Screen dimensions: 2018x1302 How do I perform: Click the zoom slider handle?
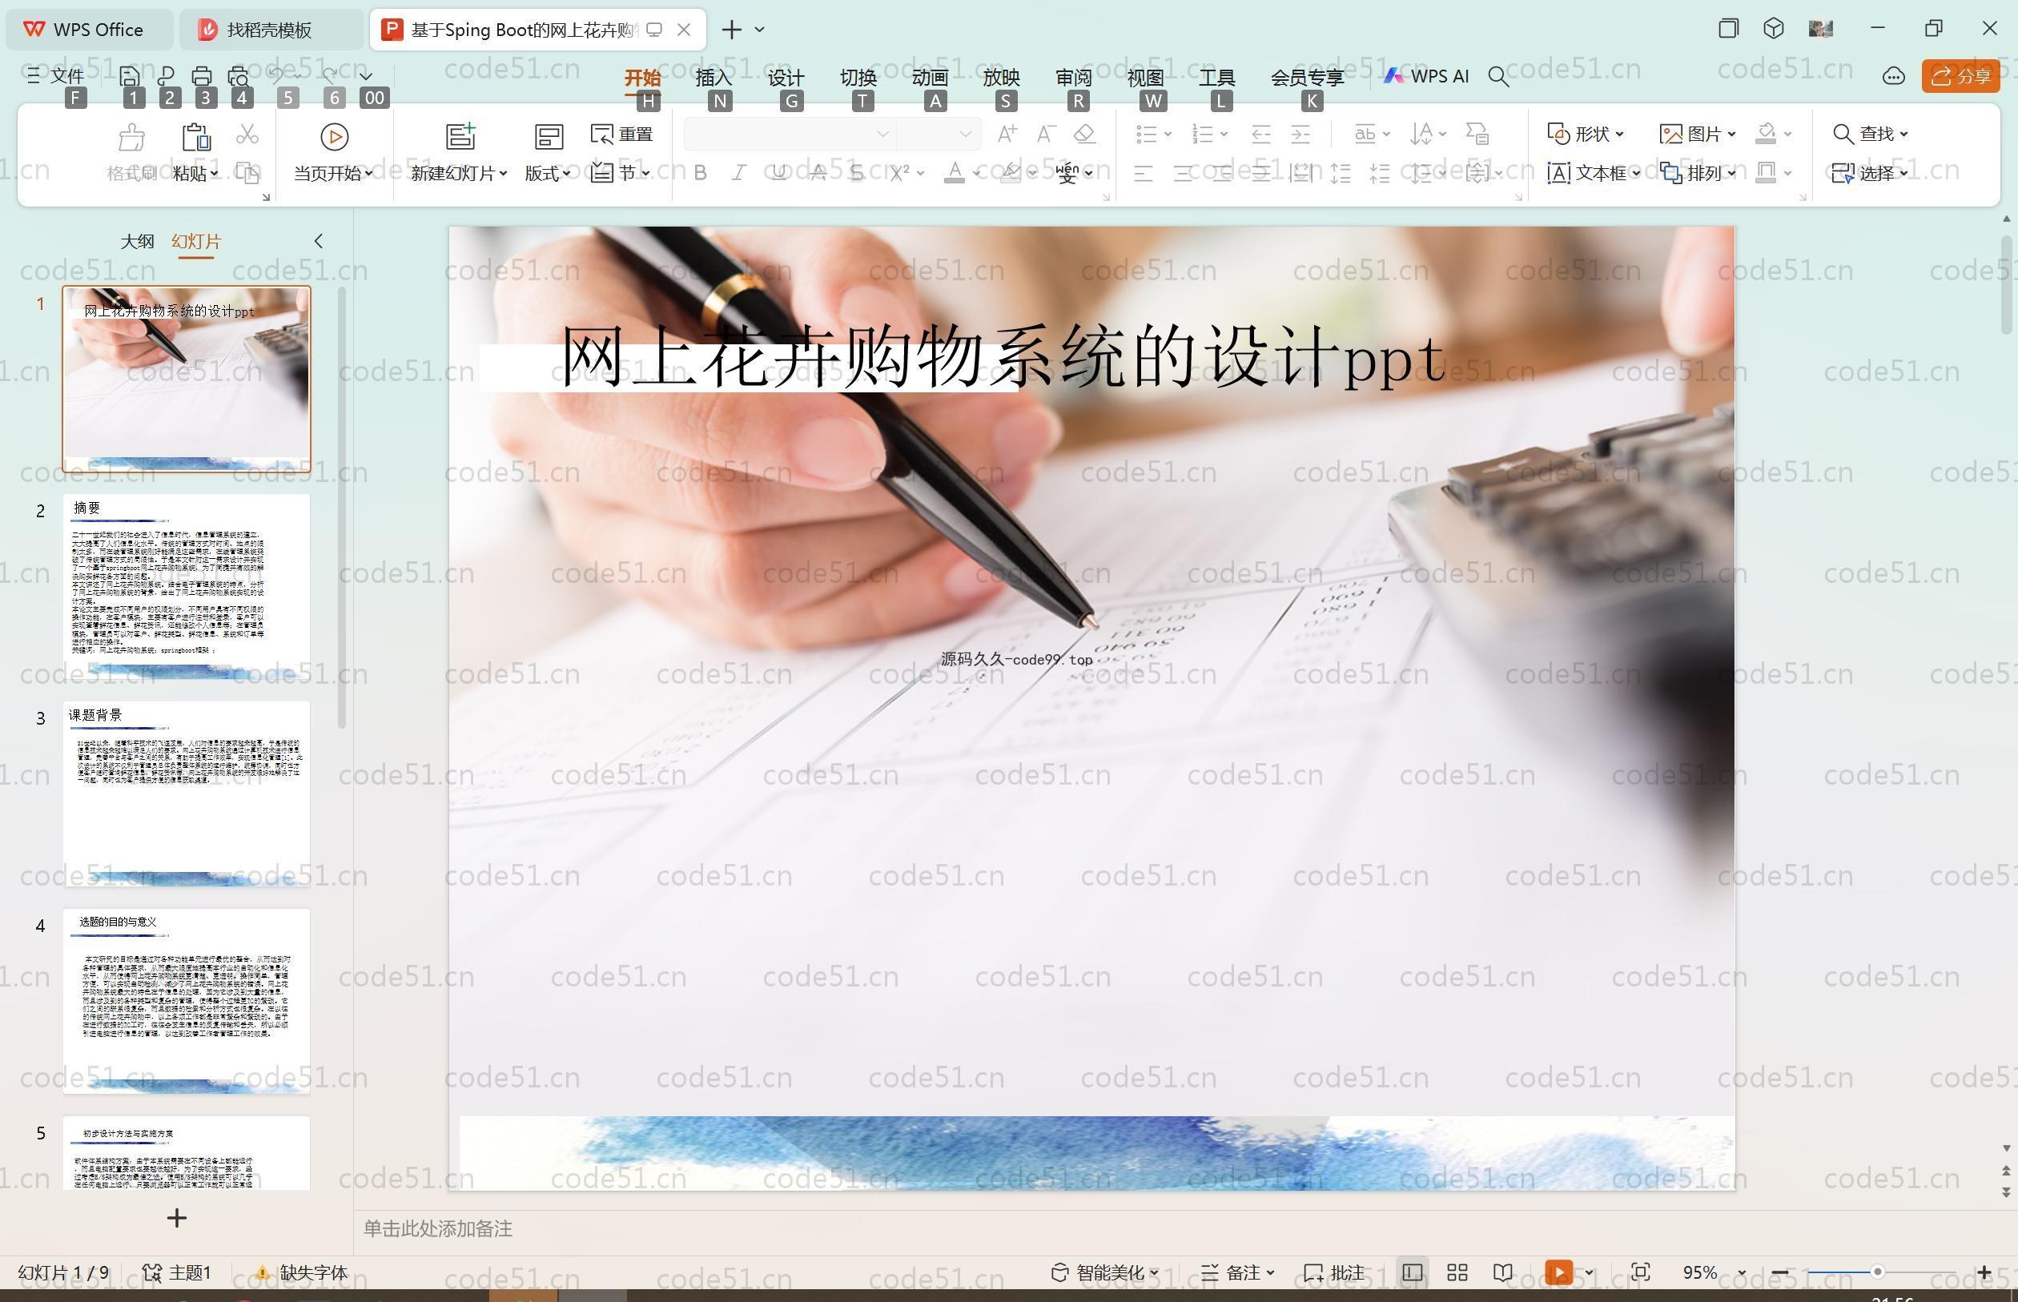tap(1877, 1272)
